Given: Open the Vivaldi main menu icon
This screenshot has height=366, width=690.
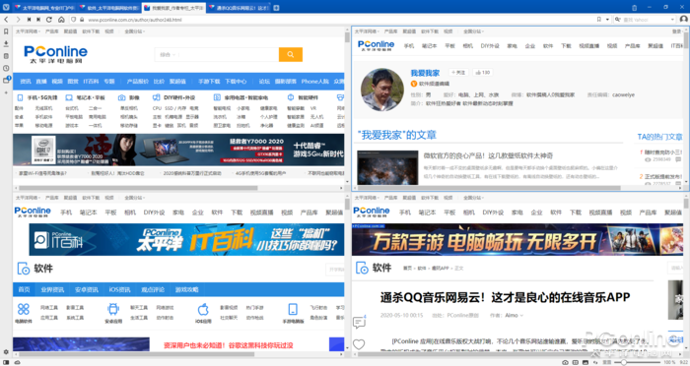Looking at the screenshot, I should click(6, 8).
